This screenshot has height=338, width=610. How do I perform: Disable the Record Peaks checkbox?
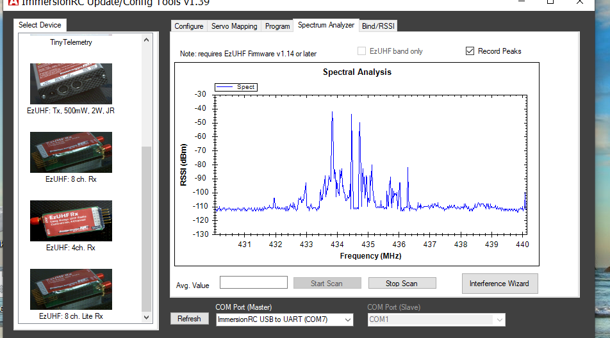point(470,51)
